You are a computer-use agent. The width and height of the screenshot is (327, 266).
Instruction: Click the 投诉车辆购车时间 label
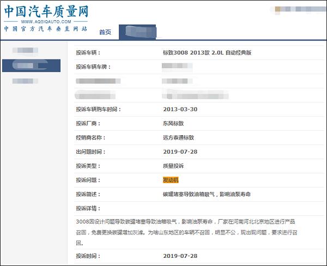click(x=98, y=109)
